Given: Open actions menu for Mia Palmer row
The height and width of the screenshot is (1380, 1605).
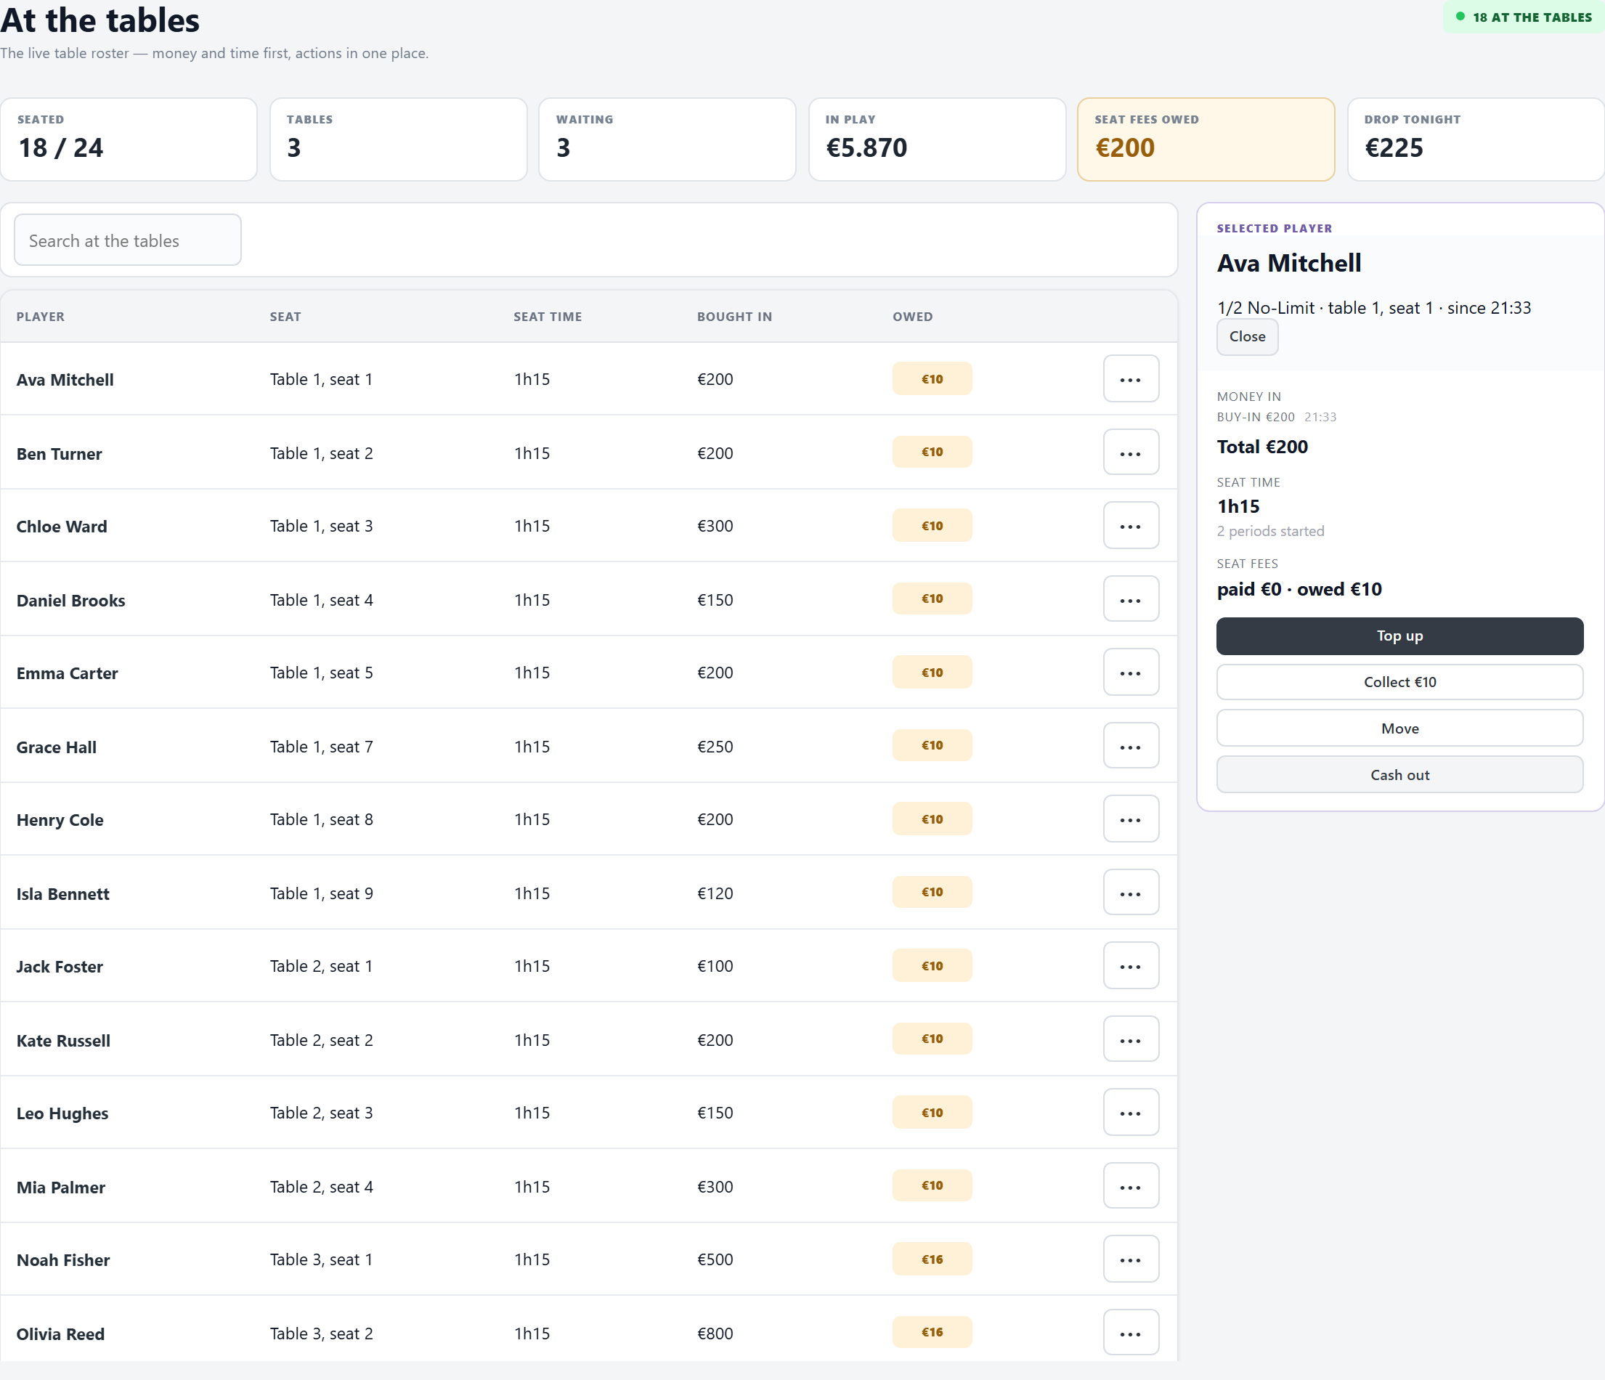Looking at the screenshot, I should pos(1130,1186).
